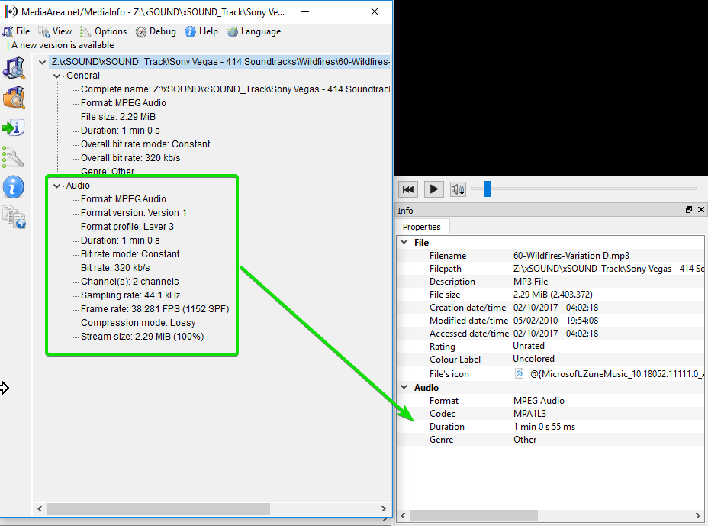Switch to the Properties tab

pos(421,227)
